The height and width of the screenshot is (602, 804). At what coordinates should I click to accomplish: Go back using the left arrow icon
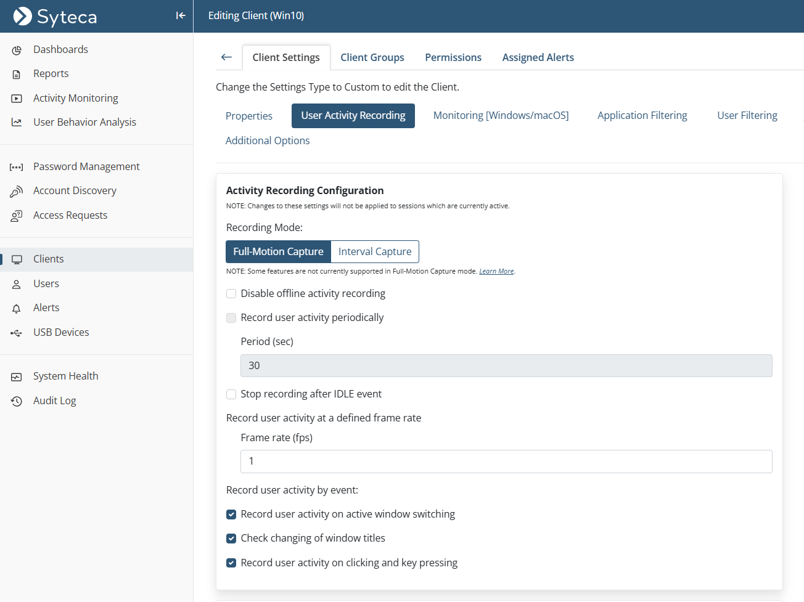pyautogui.click(x=226, y=57)
